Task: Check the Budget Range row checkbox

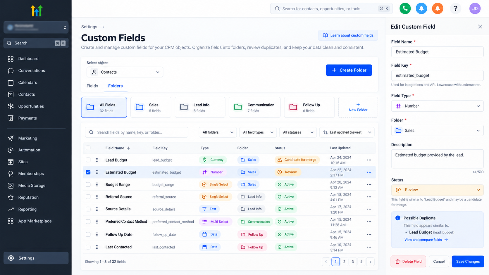Action: point(88,184)
